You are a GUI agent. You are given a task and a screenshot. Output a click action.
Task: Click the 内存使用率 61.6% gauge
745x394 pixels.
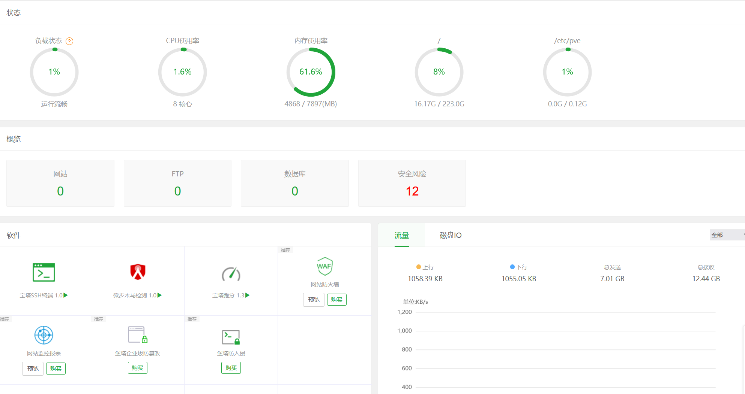pos(311,72)
